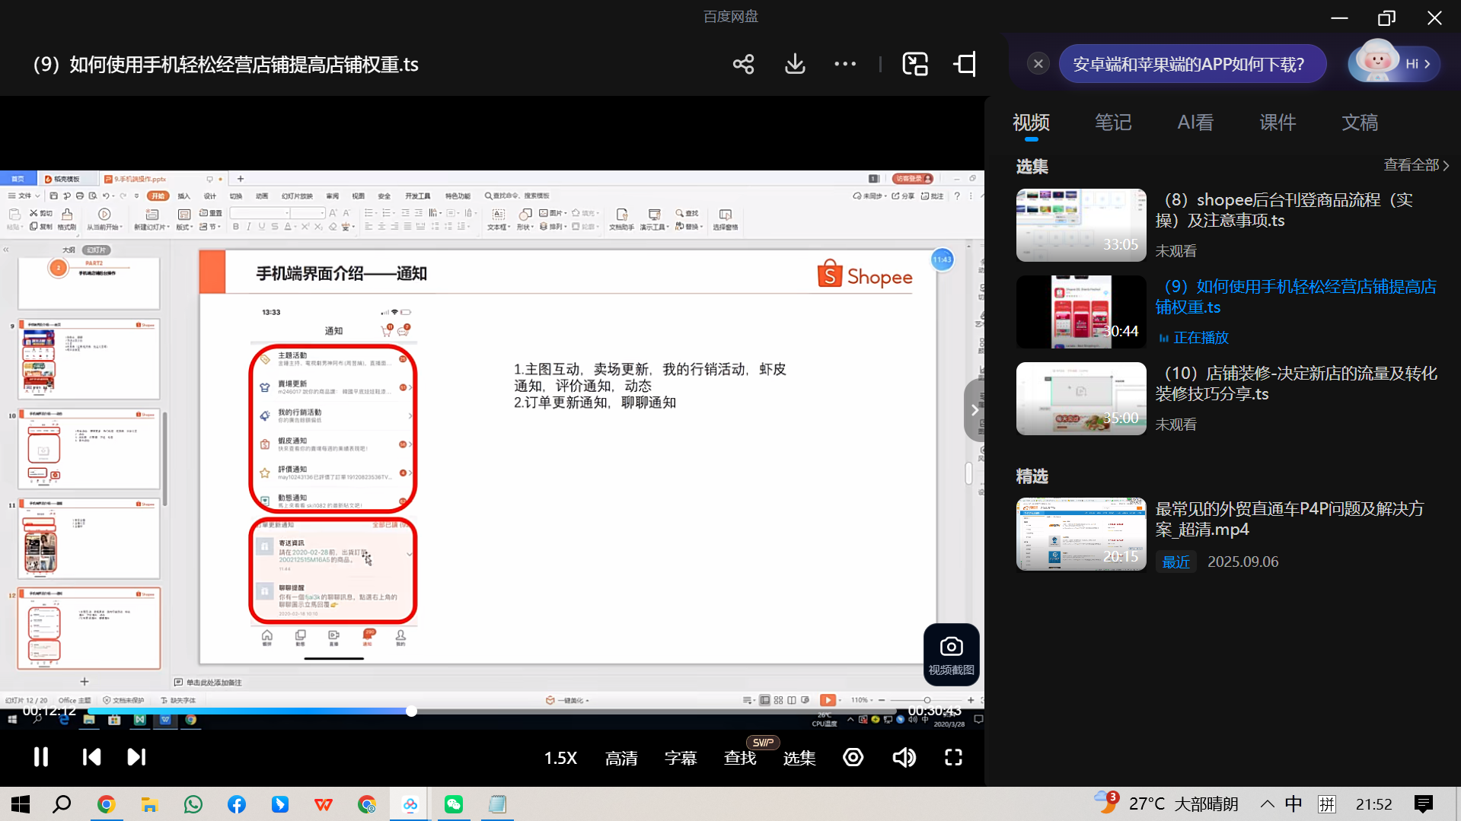Click 查看全部 to view all episodes
The image size is (1461, 821).
[1415, 165]
